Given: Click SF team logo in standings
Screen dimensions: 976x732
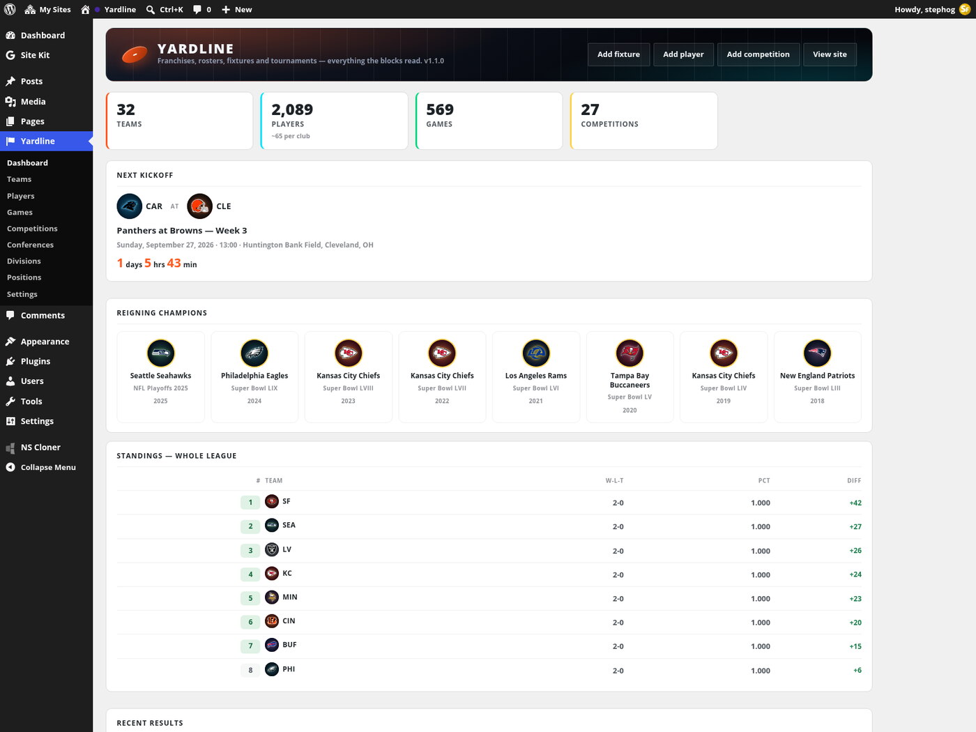Looking at the screenshot, I should [x=272, y=502].
